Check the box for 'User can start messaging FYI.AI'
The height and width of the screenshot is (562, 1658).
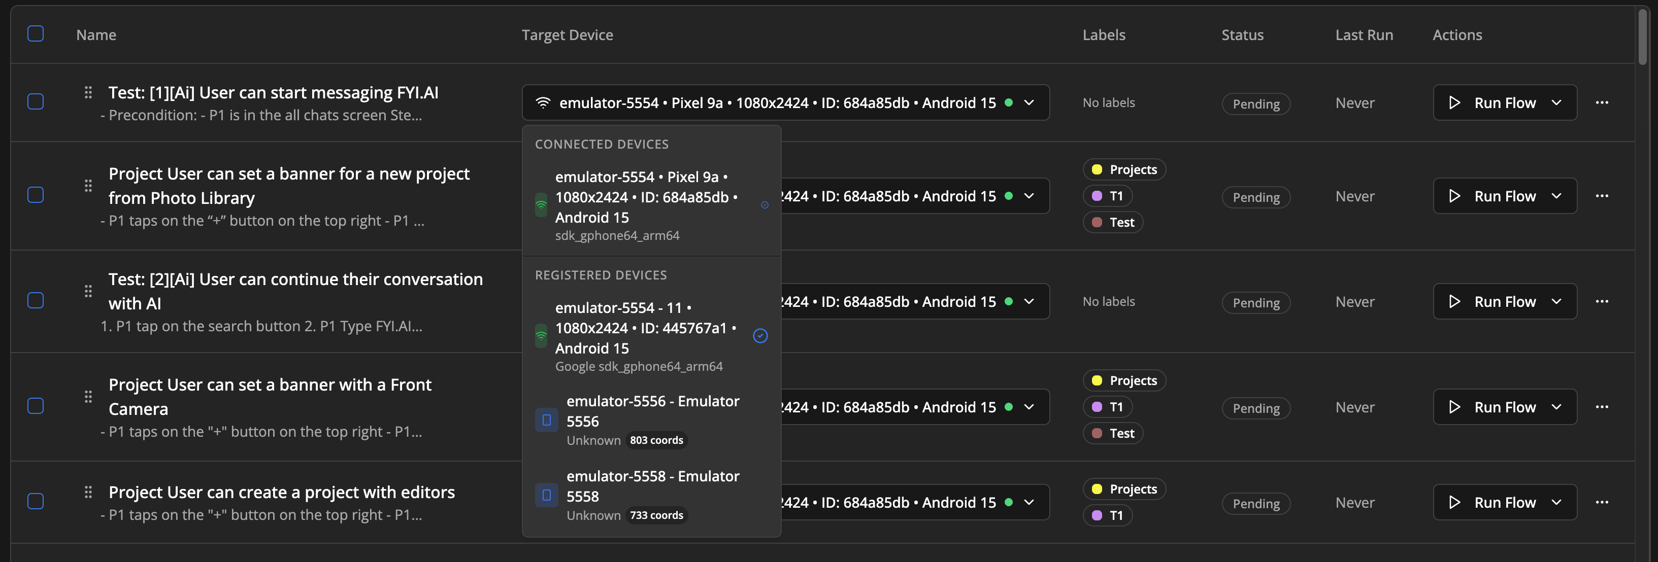36,102
